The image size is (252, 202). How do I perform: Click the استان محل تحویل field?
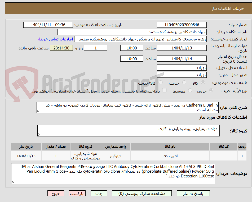182,68
